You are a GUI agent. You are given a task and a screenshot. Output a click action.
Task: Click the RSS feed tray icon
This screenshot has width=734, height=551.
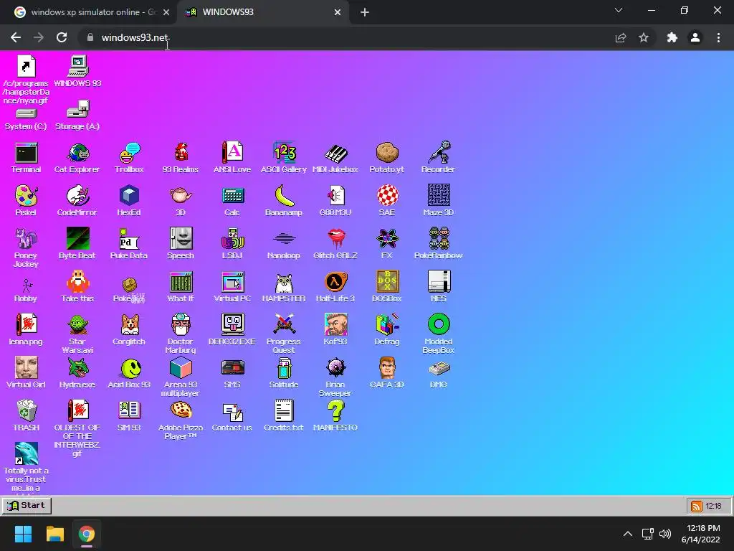pos(697,506)
